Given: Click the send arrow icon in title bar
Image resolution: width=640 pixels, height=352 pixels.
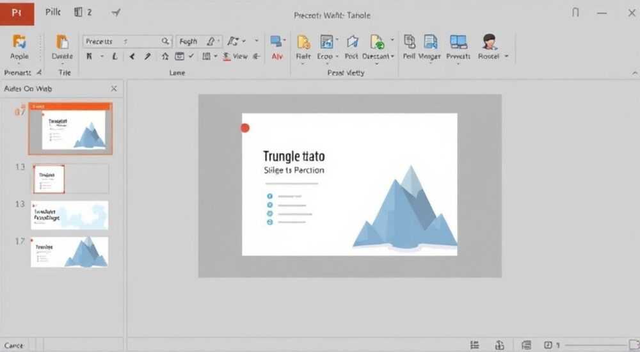Looking at the screenshot, I should click(x=116, y=13).
